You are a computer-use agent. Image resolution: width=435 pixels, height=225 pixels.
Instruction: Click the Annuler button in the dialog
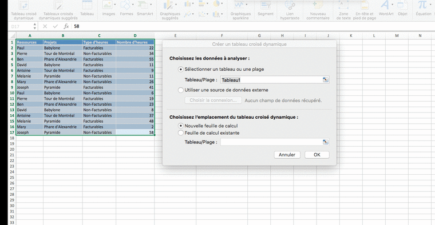pyautogui.click(x=287, y=155)
